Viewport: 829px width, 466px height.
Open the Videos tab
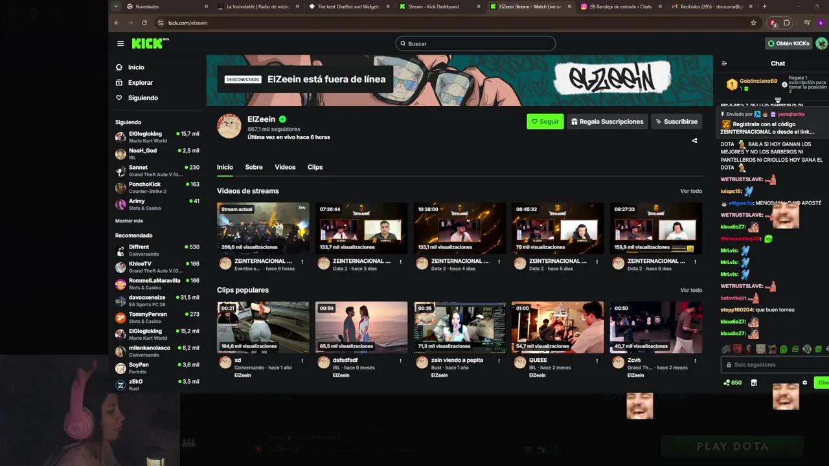pos(285,167)
